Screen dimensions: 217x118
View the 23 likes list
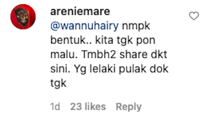pyautogui.click(x=88, y=107)
